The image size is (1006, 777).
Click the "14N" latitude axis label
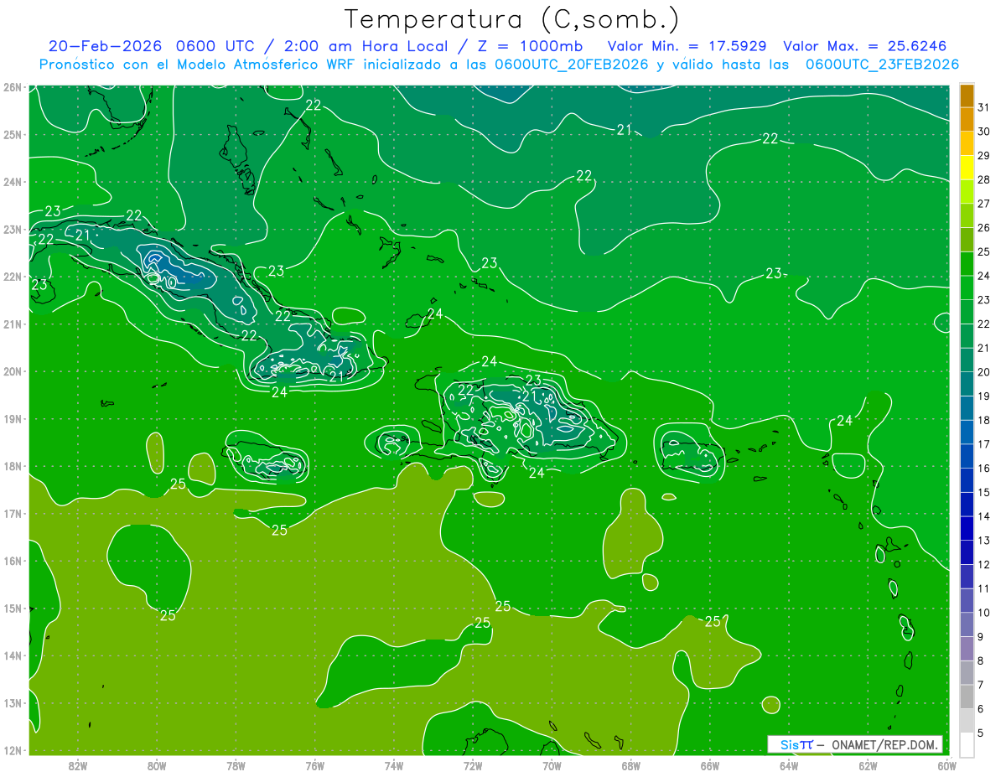tap(13, 656)
